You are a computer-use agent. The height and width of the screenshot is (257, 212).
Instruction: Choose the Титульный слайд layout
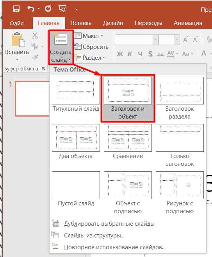(x=76, y=94)
